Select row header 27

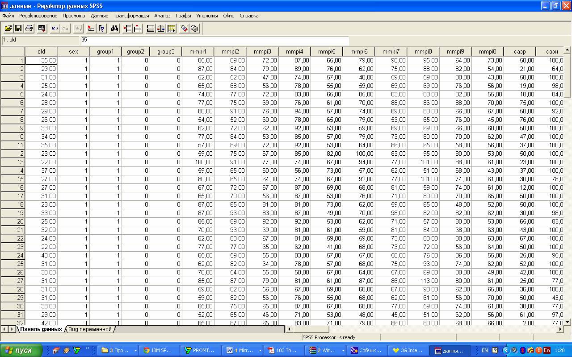pos(13,281)
